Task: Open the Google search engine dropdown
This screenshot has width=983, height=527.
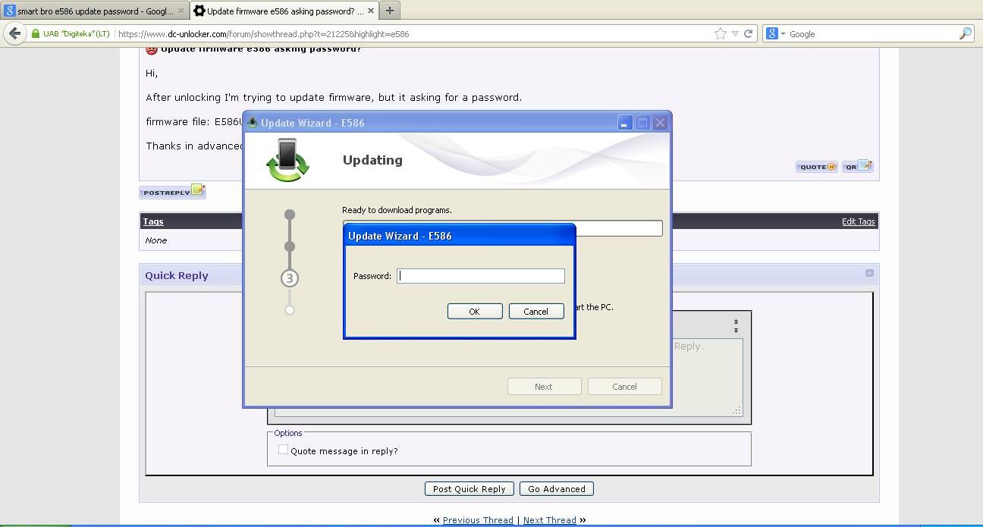Action: (775, 34)
